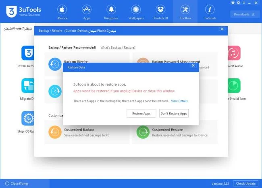Close the Restore Data dialog
This screenshot has width=262, height=188.
pos(193,65)
